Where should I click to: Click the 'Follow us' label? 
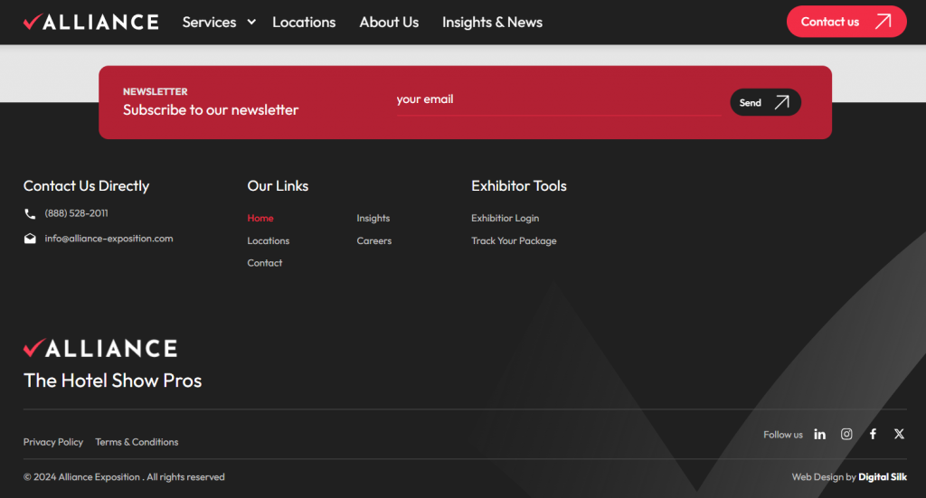coord(782,435)
